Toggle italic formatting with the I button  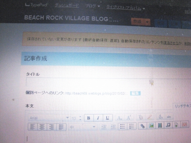pos(98,118)
